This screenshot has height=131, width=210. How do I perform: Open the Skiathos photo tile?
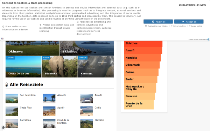point(87,48)
